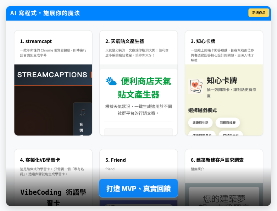Click the 知心卡牌 heading inside the preview

pos(222,80)
